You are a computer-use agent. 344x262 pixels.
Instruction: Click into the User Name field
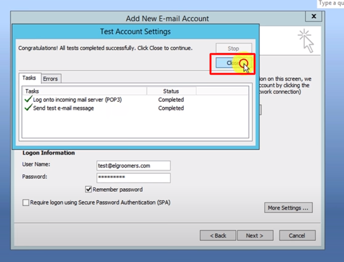[134, 166]
